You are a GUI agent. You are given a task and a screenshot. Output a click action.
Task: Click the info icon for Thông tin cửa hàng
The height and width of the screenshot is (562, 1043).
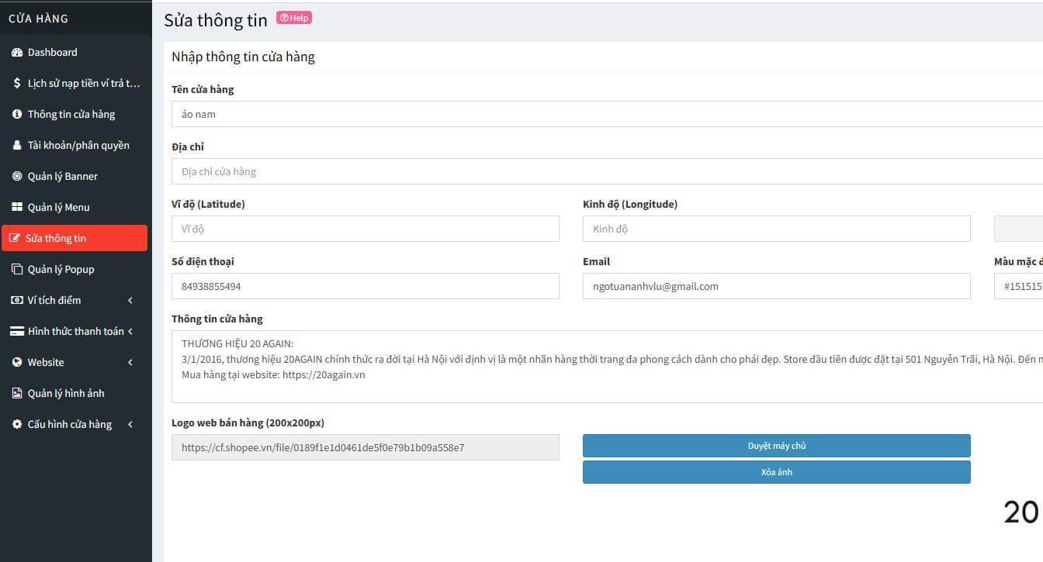click(17, 115)
